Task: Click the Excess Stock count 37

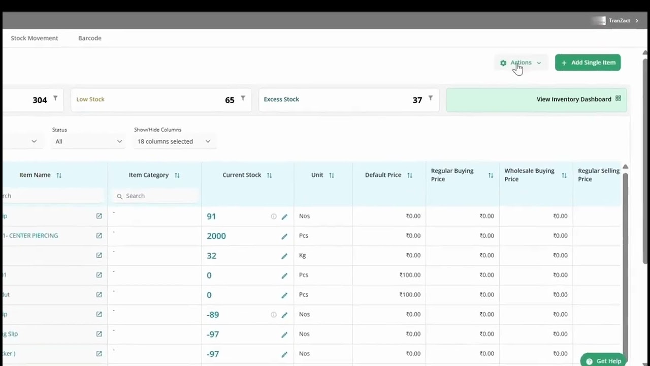Action: coord(417,100)
